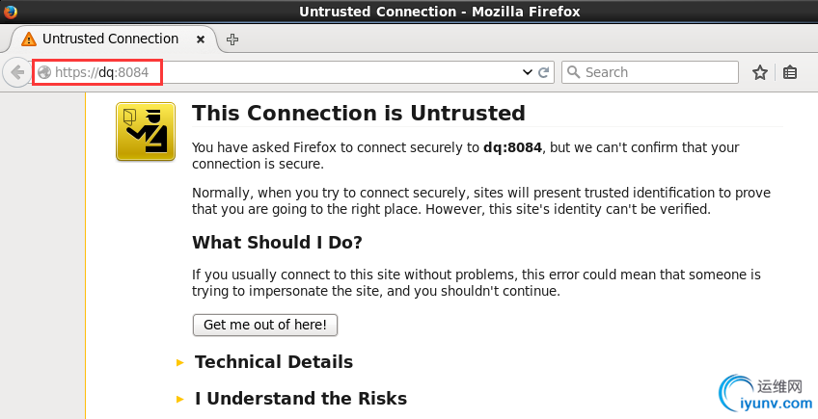The height and width of the screenshot is (419, 818).
Task: Expand the Technical Details section
Action: pos(273,362)
